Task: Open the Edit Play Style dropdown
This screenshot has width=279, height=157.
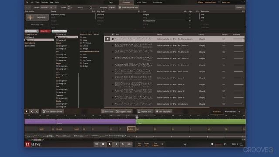Action: tap(163, 112)
